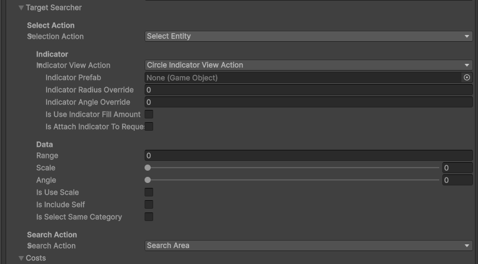Enable the Is Use Scale checkbox
Image resolution: width=478 pixels, height=264 pixels.
(x=149, y=192)
